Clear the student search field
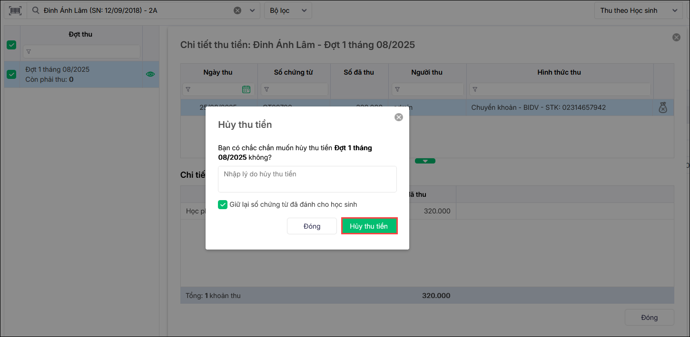 [x=237, y=10]
